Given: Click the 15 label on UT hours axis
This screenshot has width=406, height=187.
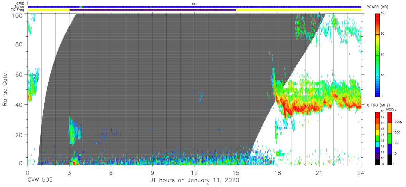Looking at the screenshot, I should pyautogui.click(x=236, y=173).
